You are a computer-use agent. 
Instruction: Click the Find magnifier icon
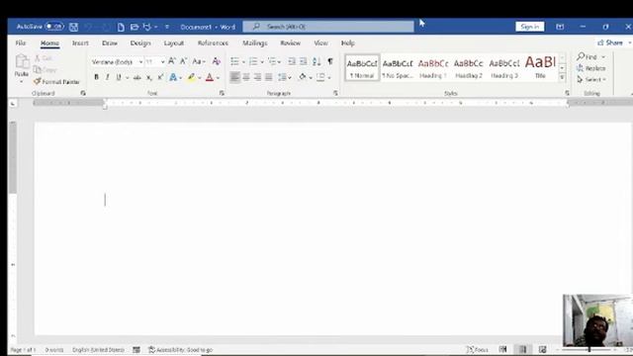click(x=581, y=56)
